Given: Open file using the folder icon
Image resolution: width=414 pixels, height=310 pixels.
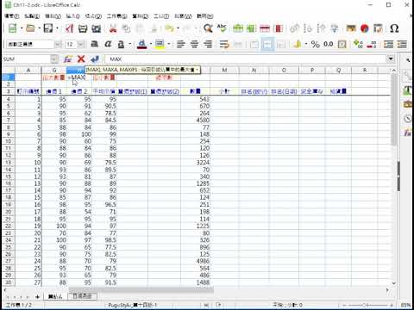Looking at the screenshot, I should click(x=30, y=28).
